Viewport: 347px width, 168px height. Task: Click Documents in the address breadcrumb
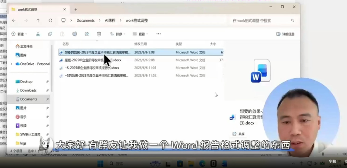click(85, 20)
